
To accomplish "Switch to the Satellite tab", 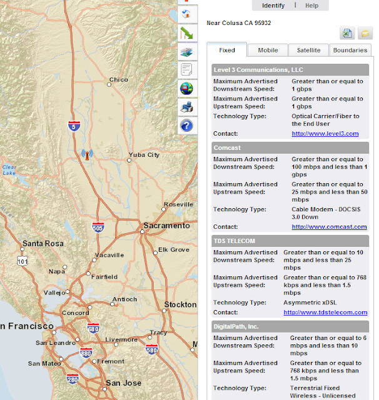I will pos(308,50).
